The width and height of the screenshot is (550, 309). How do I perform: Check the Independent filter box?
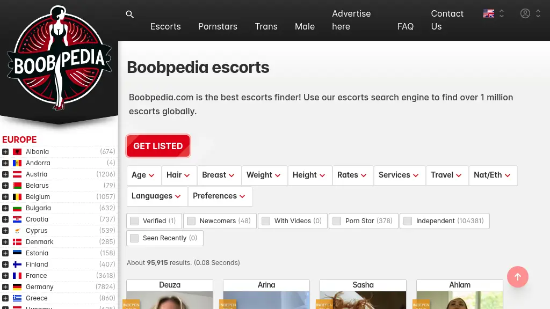point(408,221)
